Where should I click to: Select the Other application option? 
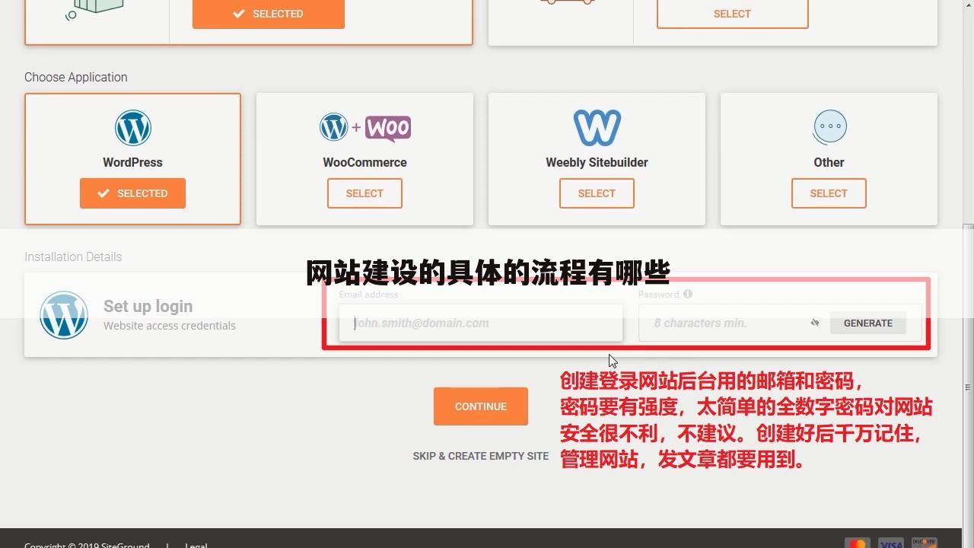click(829, 193)
